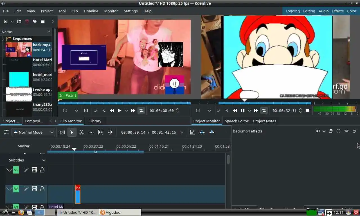This screenshot has height=216, width=360.
Task: Fast forward in the Clip Monitor
Action: pyautogui.click(x=133, y=111)
